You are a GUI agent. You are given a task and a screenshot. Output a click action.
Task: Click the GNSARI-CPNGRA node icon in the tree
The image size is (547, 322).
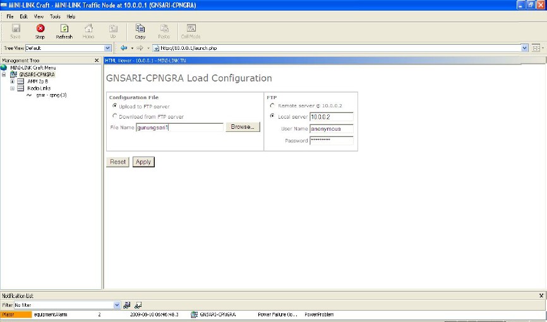[13, 75]
